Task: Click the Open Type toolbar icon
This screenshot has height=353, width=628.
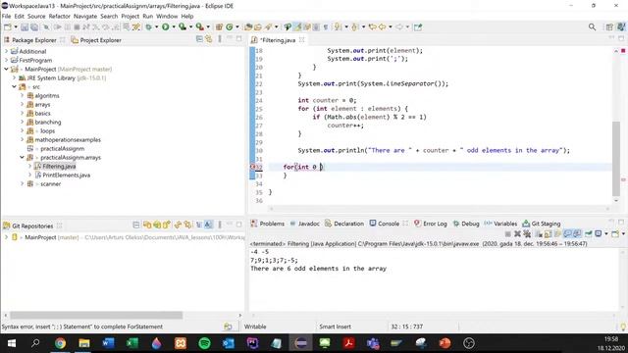Action: tap(248, 27)
